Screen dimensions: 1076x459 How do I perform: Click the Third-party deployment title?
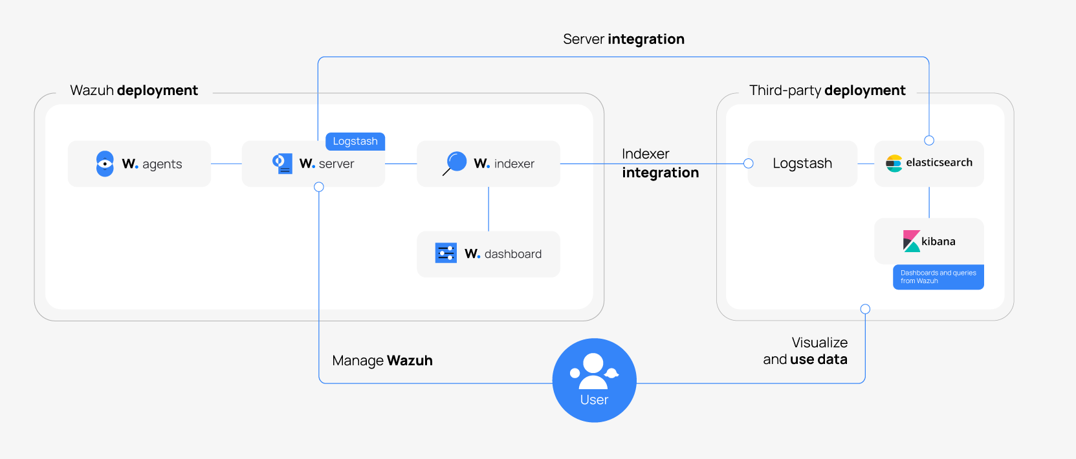pyautogui.click(x=827, y=91)
